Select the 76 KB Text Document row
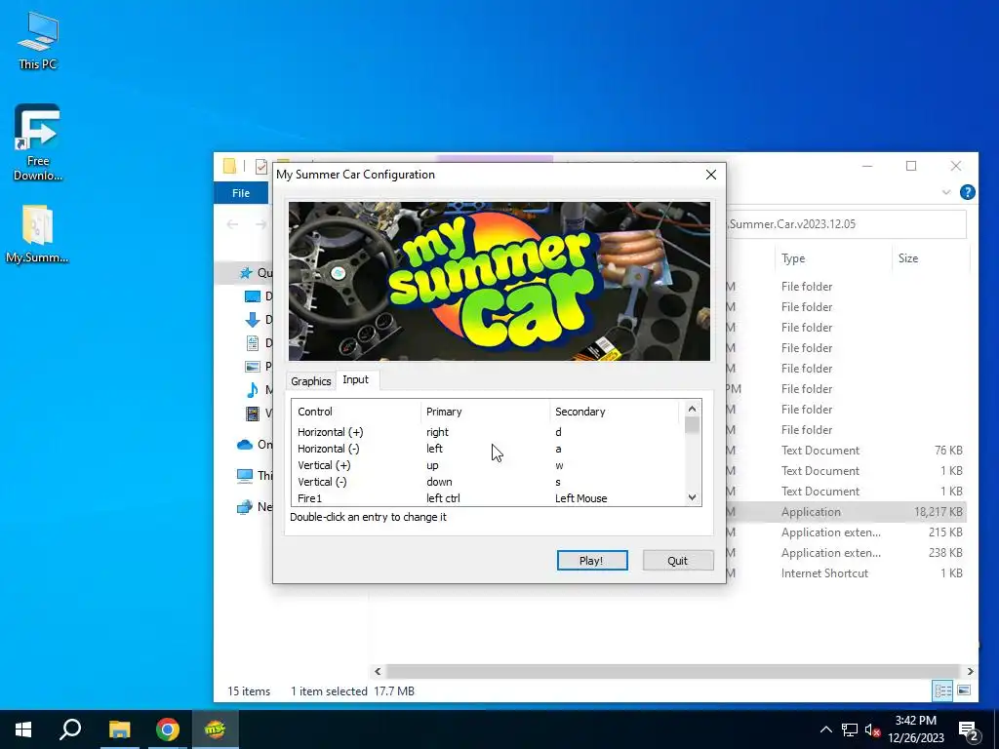The height and width of the screenshot is (749, 999). click(846, 451)
